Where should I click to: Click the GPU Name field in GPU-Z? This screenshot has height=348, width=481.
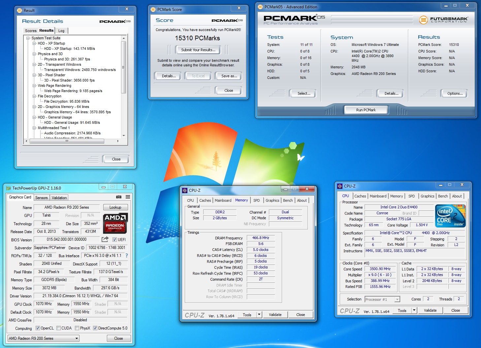click(67, 207)
